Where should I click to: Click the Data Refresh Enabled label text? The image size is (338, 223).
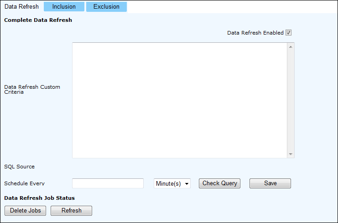pyautogui.click(x=255, y=33)
